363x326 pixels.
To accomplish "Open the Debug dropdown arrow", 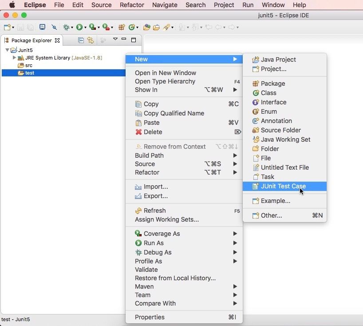I will point(72,28).
